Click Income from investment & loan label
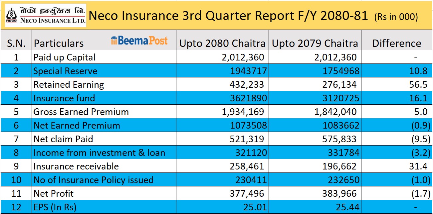Image resolution: width=433 pixels, height=214 pixels. (99, 153)
